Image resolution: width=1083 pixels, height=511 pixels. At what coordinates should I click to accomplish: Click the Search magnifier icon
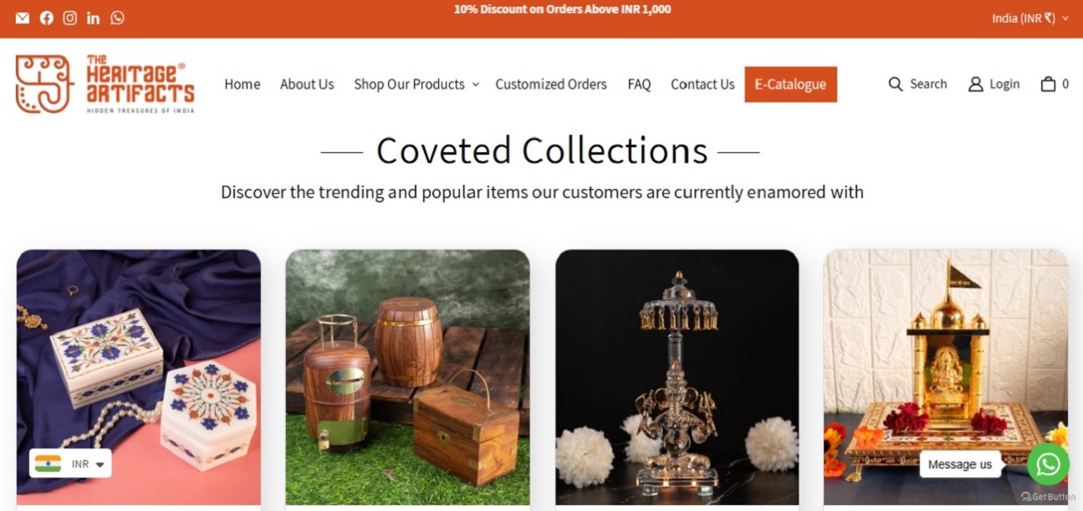896,84
